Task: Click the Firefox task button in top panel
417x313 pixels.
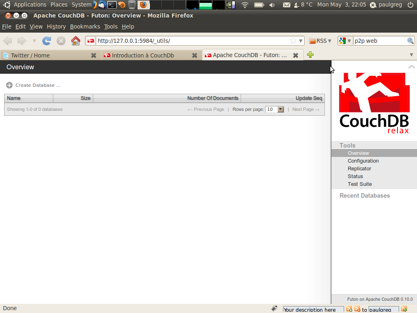Action: pos(143,4)
